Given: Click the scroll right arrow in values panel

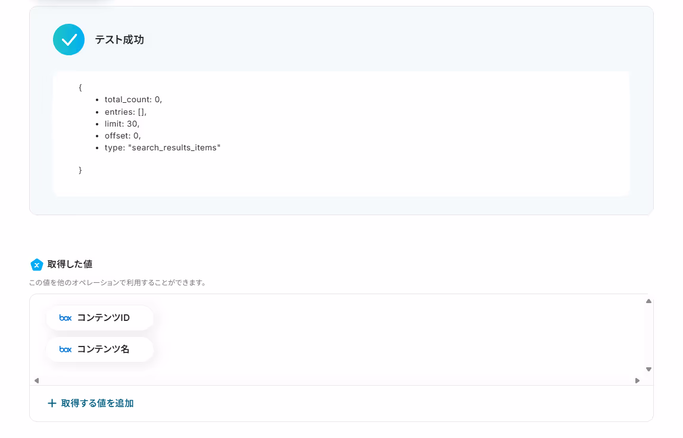Looking at the screenshot, I should tap(637, 380).
